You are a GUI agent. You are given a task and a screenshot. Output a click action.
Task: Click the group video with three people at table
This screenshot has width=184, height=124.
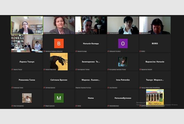(27, 43)
